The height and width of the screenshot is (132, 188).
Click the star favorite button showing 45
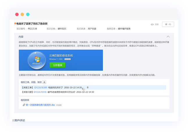168,24
